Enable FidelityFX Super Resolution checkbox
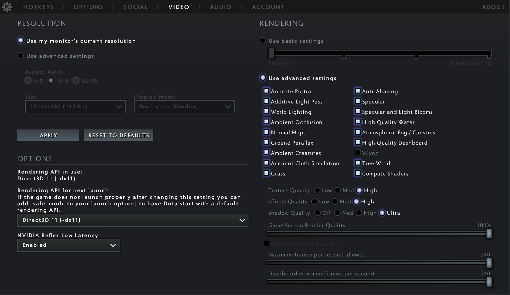510x295 pixels. pos(266,244)
